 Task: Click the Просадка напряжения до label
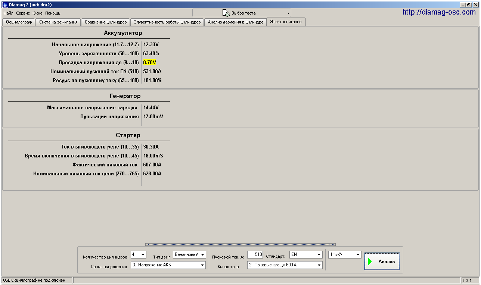[x=99, y=62]
